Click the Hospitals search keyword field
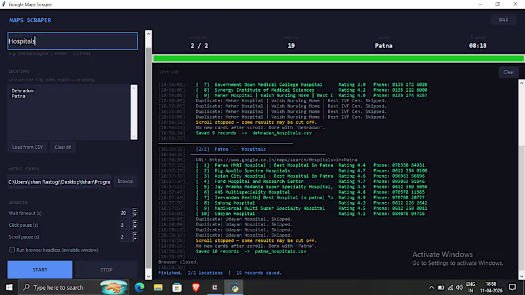The width and height of the screenshot is (525, 295). (x=72, y=41)
